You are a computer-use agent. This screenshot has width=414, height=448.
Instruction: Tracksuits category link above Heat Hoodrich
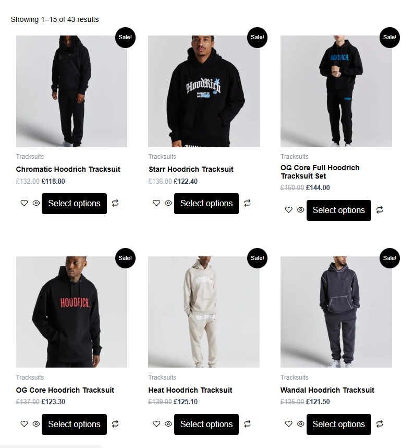162,377
